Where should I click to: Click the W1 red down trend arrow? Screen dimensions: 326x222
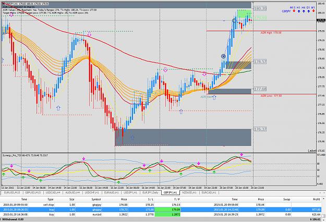[313, 11]
